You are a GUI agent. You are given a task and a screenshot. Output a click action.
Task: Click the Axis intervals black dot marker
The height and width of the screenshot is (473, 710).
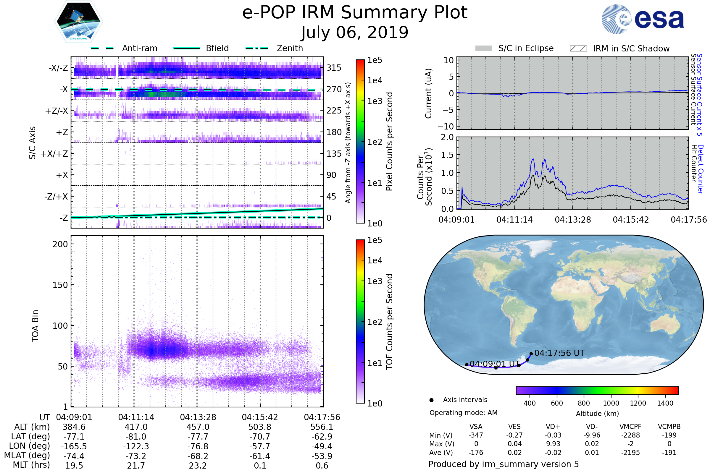[431, 400]
